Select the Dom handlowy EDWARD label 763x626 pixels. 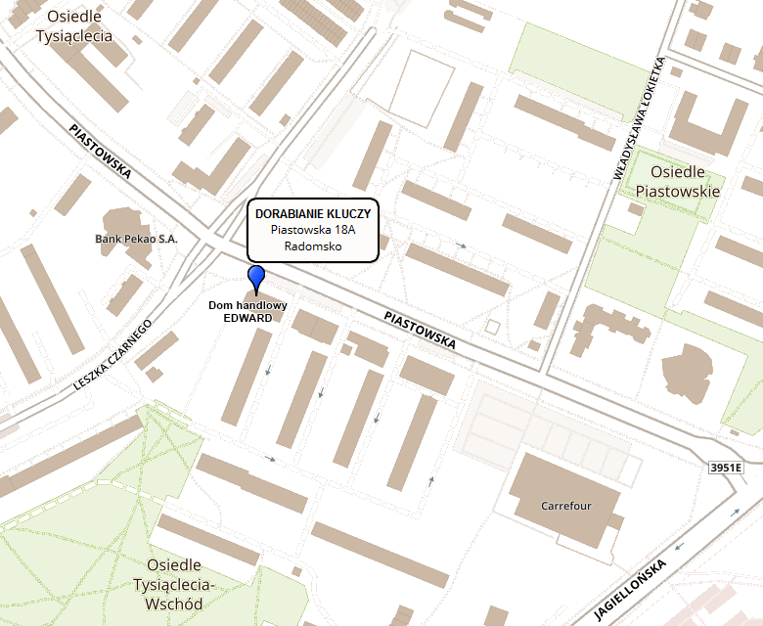coord(247,312)
